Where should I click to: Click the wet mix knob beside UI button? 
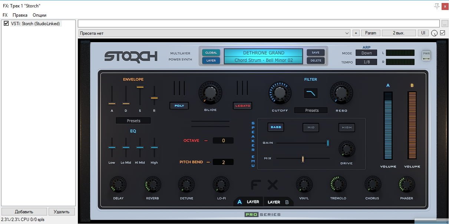point(434,33)
